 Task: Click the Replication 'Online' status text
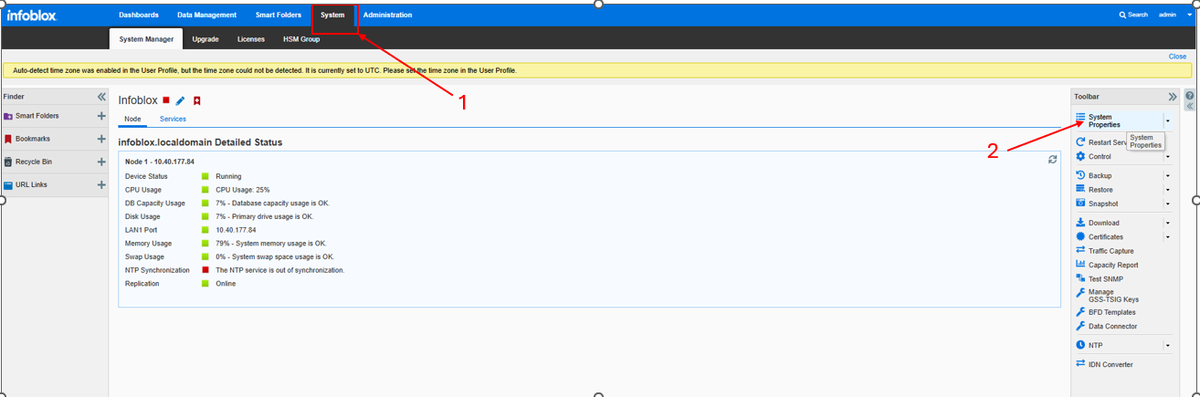(x=226, y=284)
